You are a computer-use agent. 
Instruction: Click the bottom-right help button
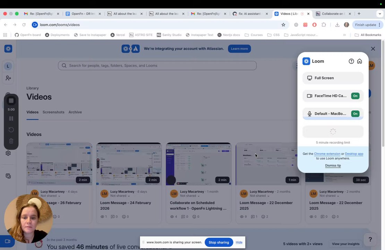pyautogui.click(x=370, y=239)
